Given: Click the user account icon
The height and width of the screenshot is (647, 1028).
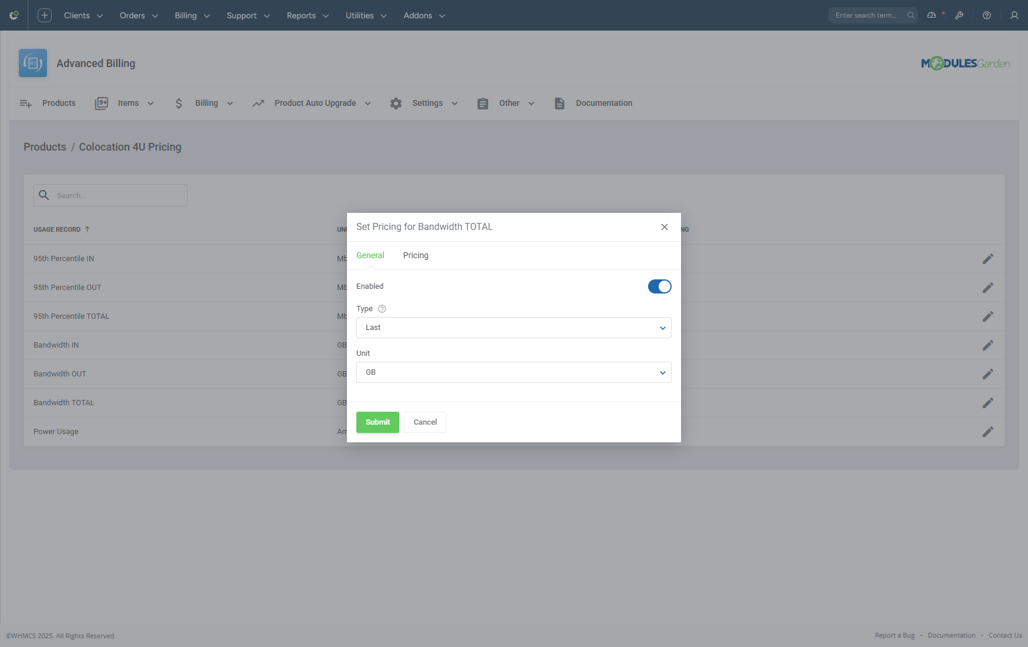Looking at the screenshot, I should tap(1014, 15).
